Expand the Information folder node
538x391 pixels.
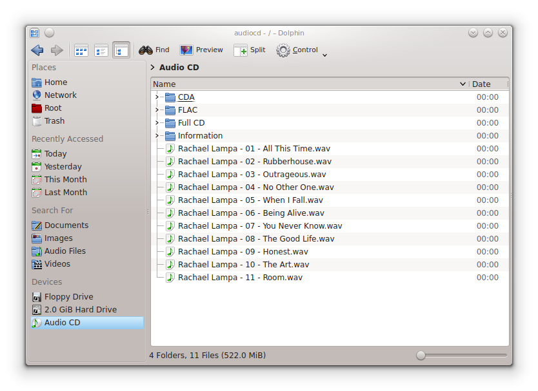[x=157, y=136]
